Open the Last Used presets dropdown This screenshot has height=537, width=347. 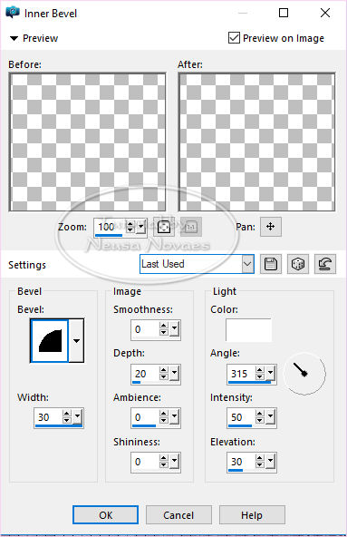(247, 264)
